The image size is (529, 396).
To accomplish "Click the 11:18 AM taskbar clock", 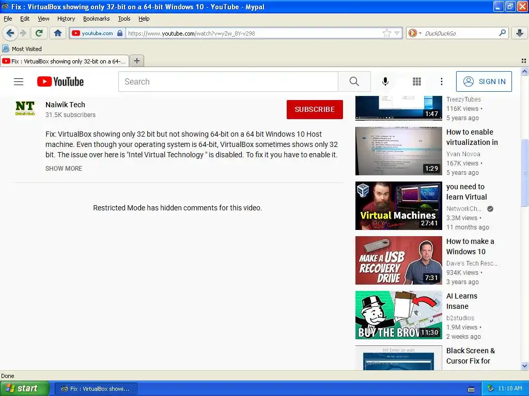I will pos(510,388).
